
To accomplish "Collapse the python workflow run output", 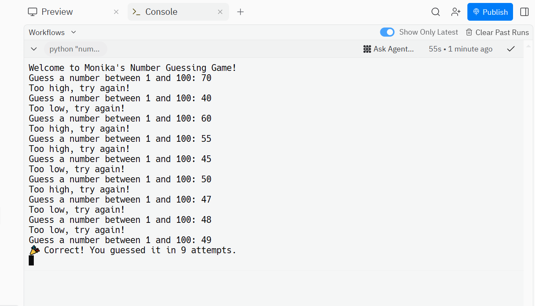I will coord(33,49).
